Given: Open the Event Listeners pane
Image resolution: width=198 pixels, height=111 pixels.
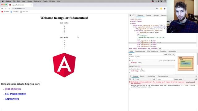Looking at the screenshot, I should (140, 51).
